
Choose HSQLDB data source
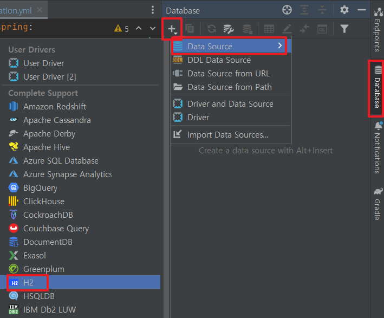point(80,296)
